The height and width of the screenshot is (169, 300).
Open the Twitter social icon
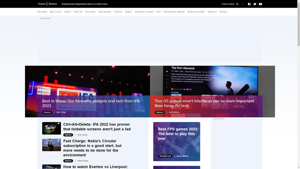[x=255, y=4]
